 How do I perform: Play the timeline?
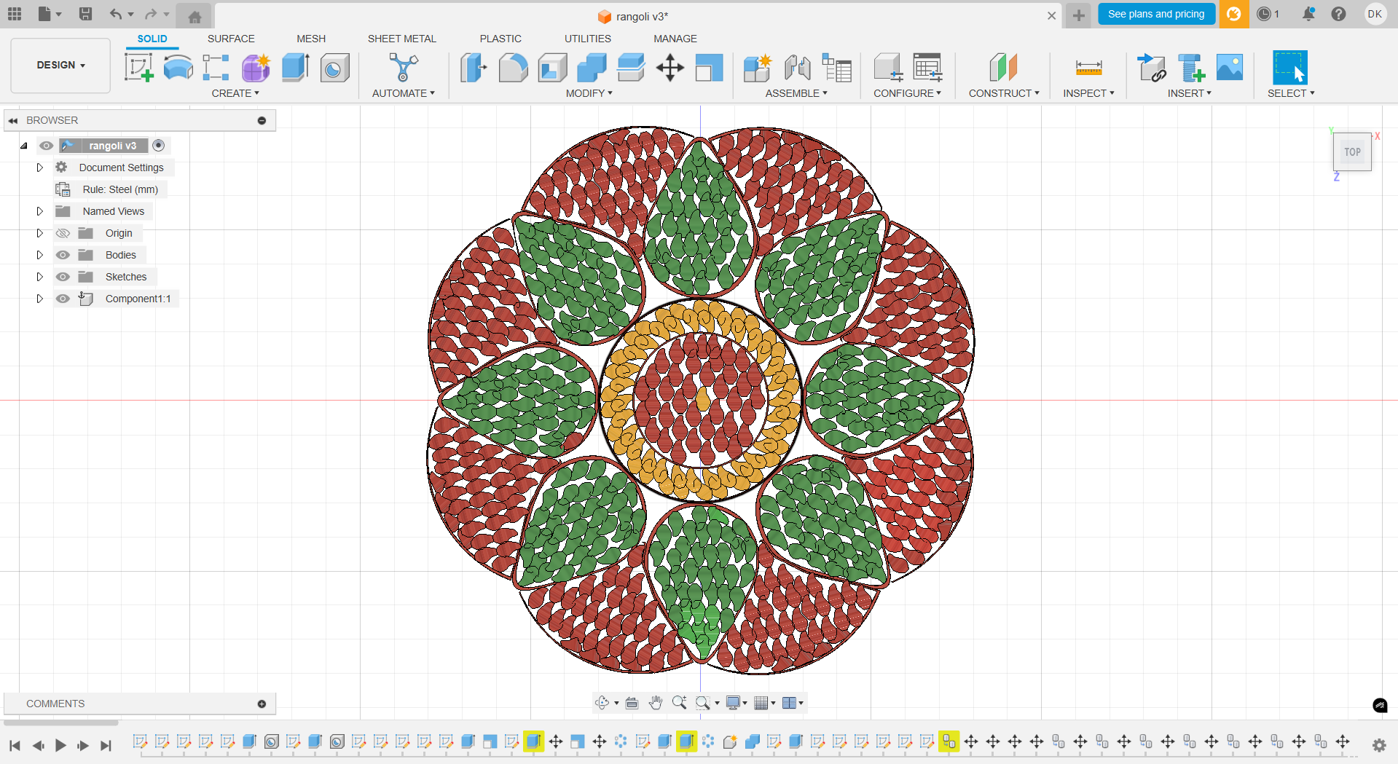60,745
